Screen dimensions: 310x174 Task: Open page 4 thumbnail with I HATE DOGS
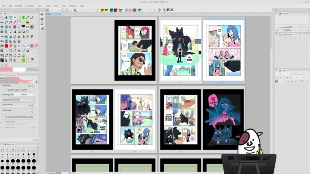92,119
